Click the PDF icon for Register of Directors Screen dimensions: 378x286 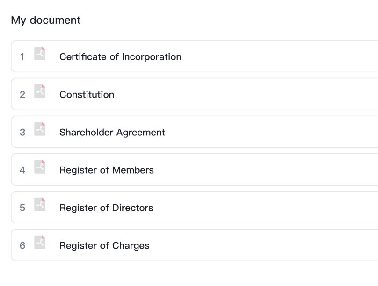[x=40, y=204]
